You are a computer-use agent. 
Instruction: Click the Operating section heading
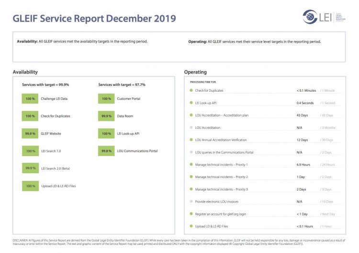pos(195,72)
